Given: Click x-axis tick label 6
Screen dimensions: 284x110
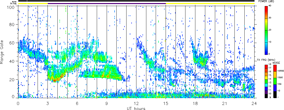Looking at the screenshot, I should click(77, 103).
